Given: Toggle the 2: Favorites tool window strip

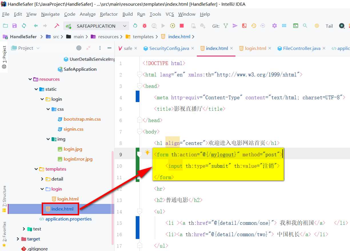Looking at the screenshot, I should (4, 234).
